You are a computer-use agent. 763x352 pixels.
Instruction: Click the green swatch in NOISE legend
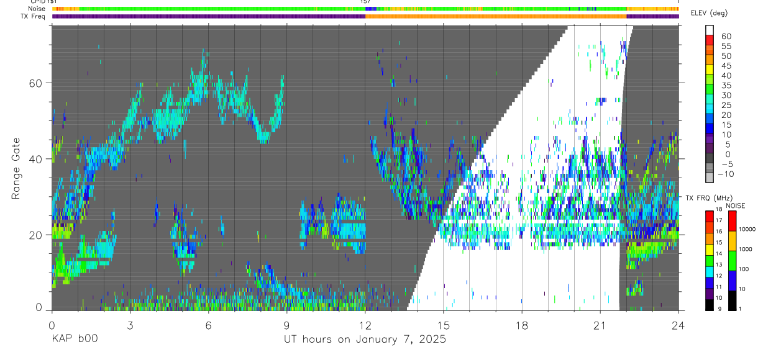click(733, 261)
